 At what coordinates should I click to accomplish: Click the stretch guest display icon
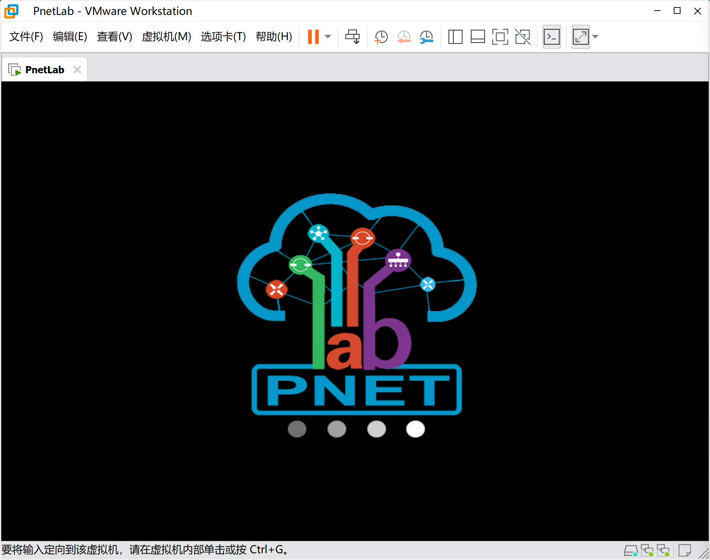(x=581, y=37)
